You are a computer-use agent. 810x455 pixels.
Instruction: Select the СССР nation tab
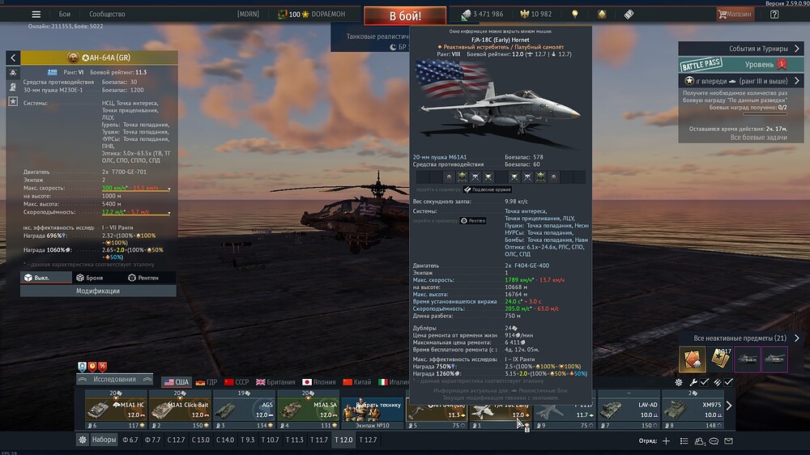click(236, 382)
